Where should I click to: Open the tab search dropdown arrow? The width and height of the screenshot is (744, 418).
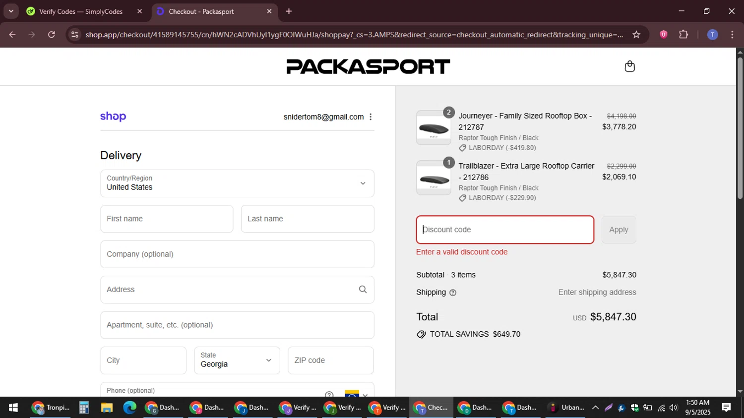click(x=11, y=11)
